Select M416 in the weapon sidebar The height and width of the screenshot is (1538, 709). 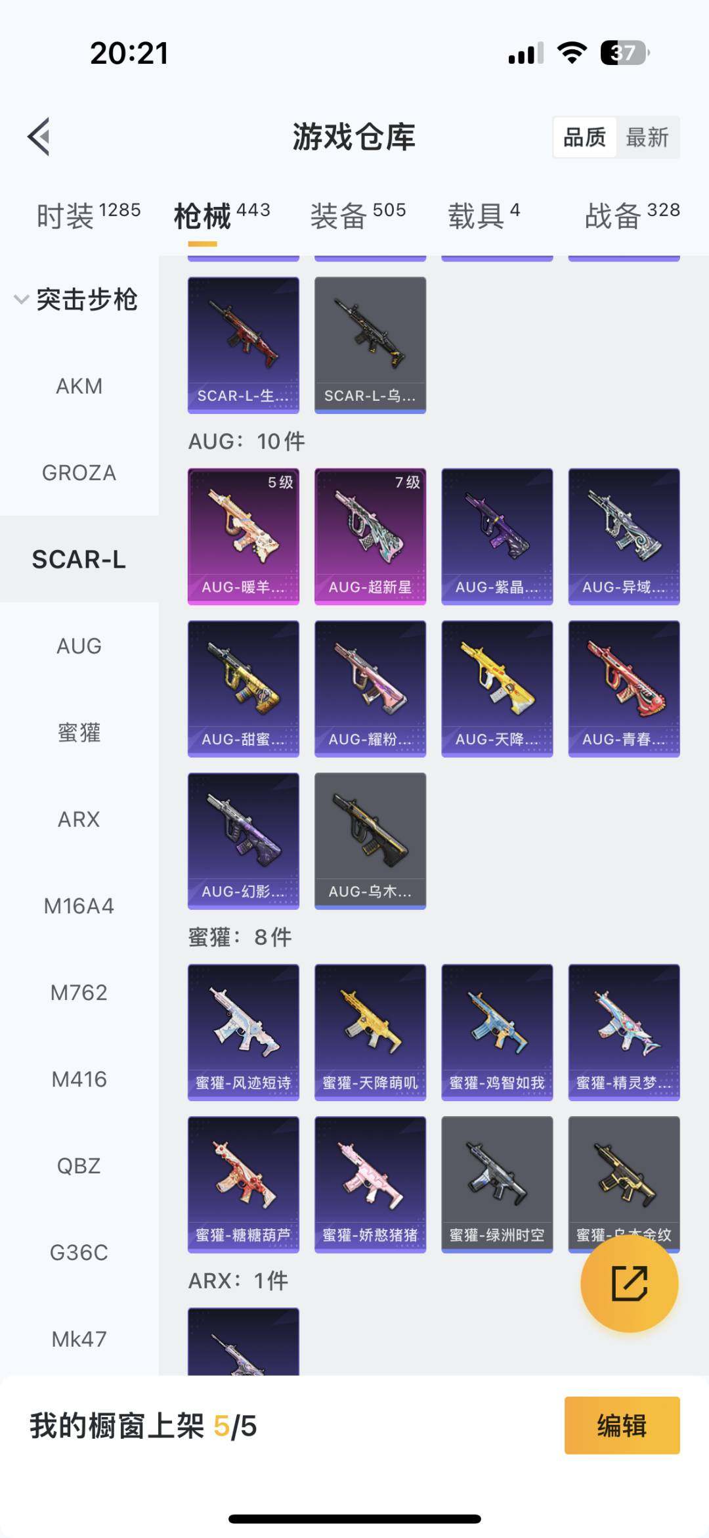[79, 1079]
